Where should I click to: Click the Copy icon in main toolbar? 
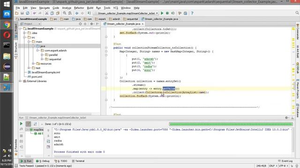point(52,13)
